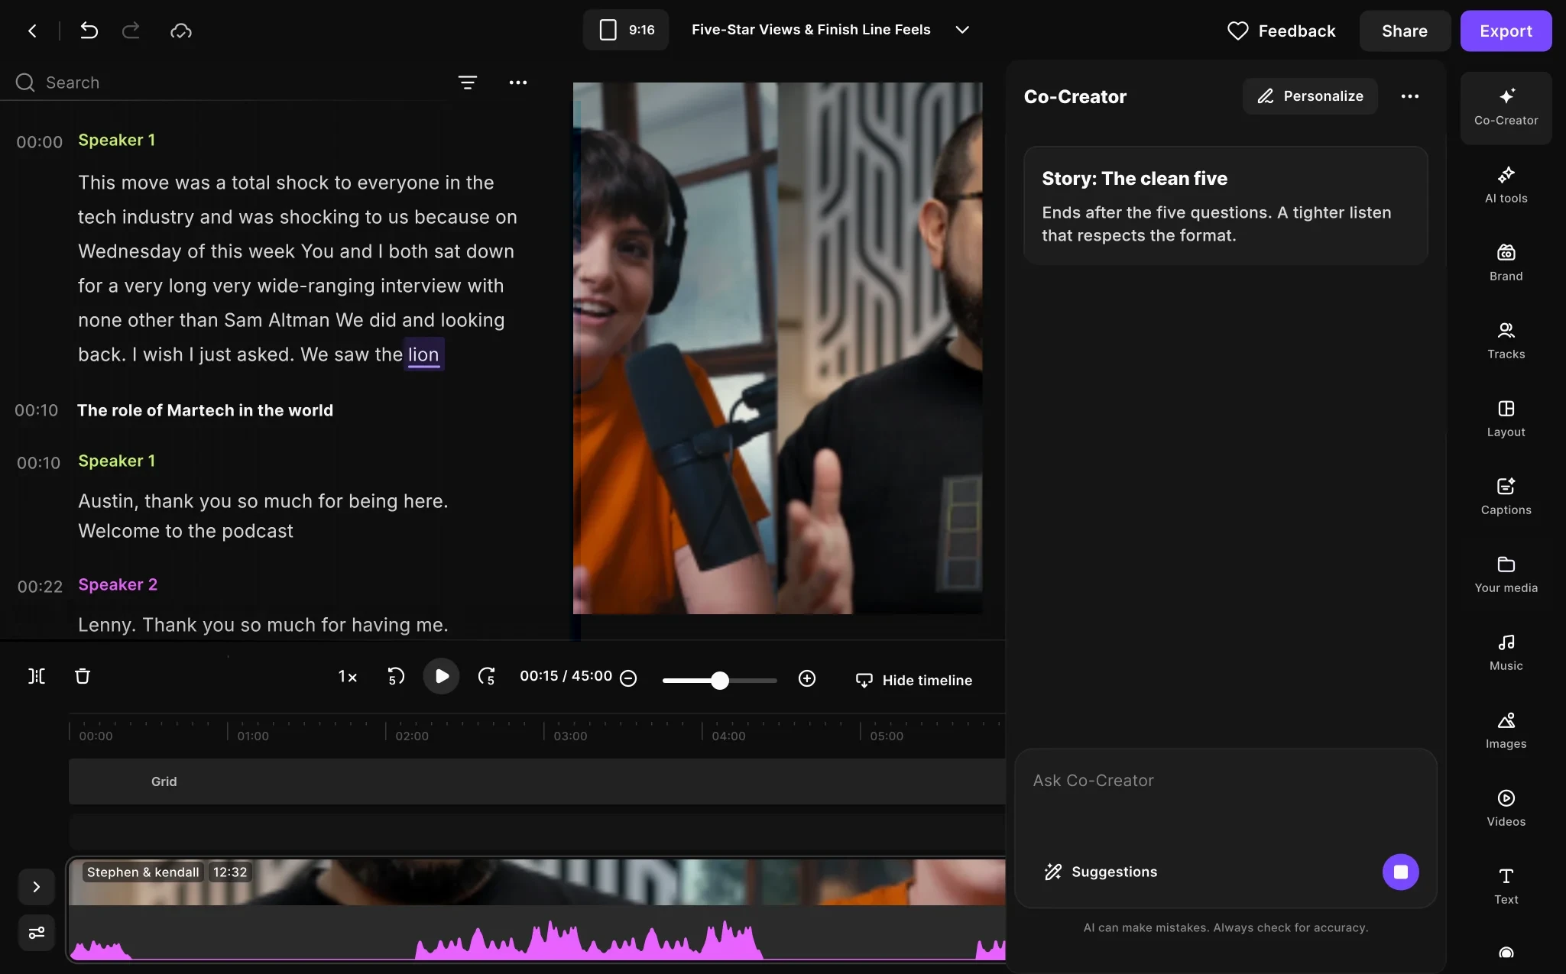Open the Co-Creator sidebar panel

coord(1506,108)
